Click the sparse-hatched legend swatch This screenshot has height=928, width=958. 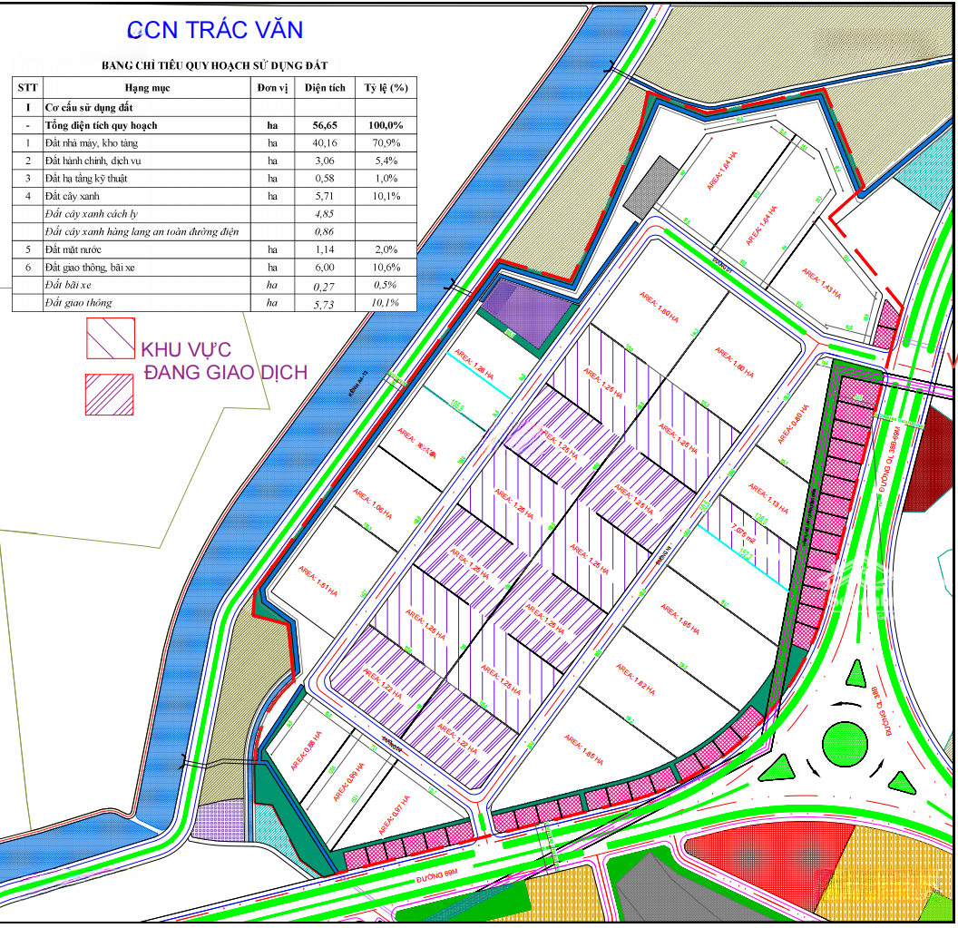tap(109, 338)
